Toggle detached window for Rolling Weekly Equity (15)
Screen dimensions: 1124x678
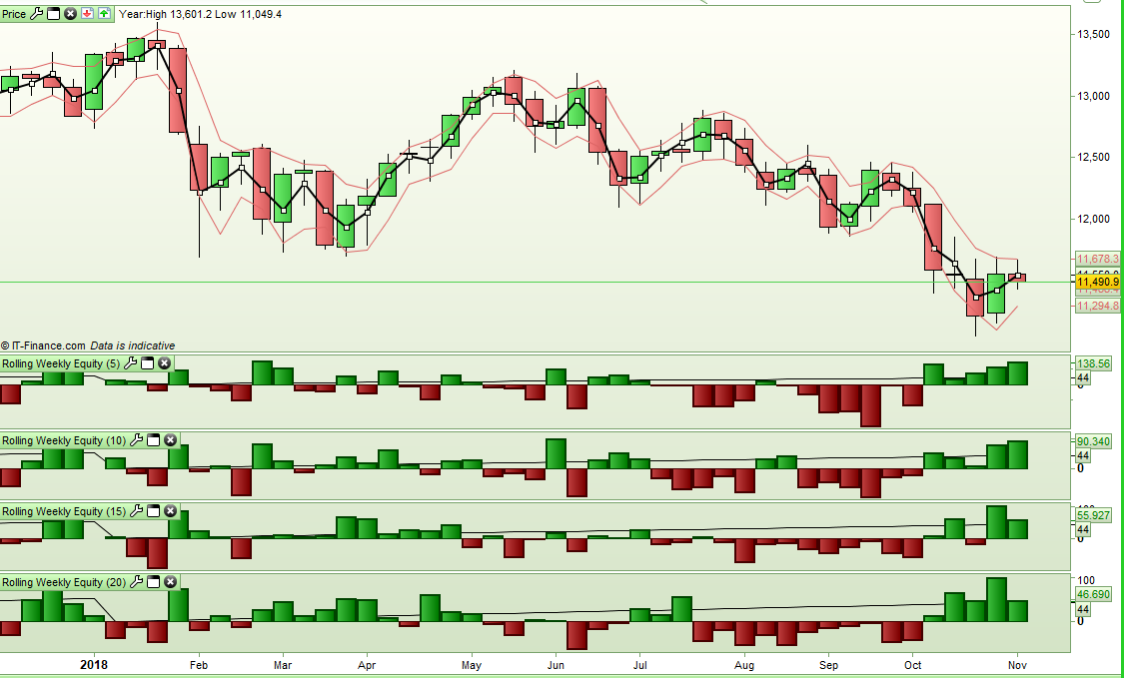tap(152, 511)
